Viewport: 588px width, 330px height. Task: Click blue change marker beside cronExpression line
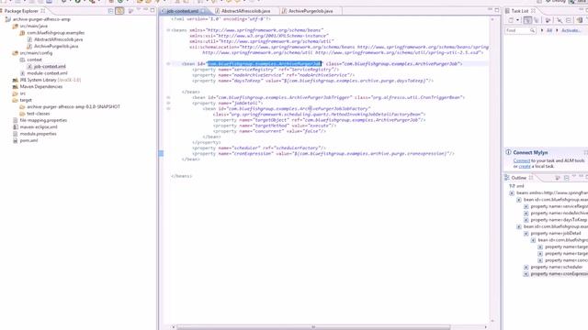(x=161, y=153)
